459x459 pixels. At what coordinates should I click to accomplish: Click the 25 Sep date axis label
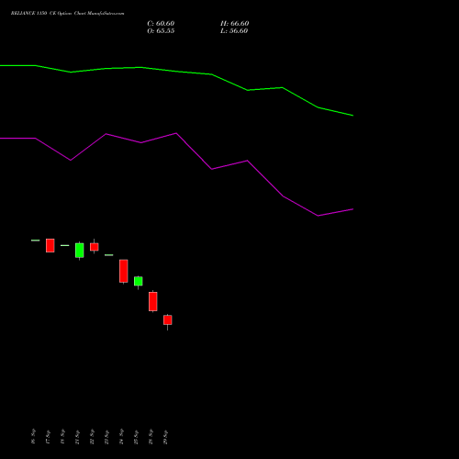click(x=136, y=436)
